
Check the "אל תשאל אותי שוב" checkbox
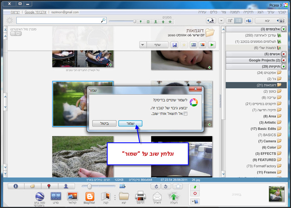pyautogui.click(x=185, y=114)
